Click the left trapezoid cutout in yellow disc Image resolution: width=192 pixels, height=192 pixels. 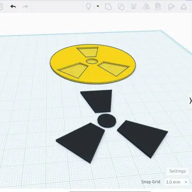pos(74,70)
